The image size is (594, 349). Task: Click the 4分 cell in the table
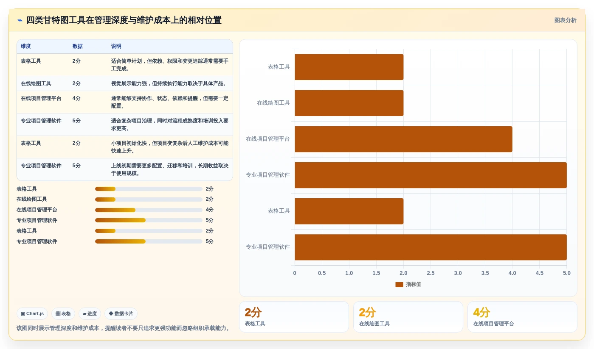pos(76,98)
